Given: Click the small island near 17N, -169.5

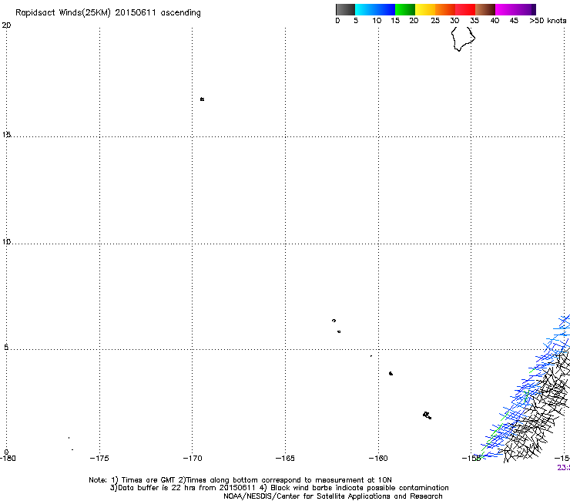Looking at the screenshot, I should [202, 99].
